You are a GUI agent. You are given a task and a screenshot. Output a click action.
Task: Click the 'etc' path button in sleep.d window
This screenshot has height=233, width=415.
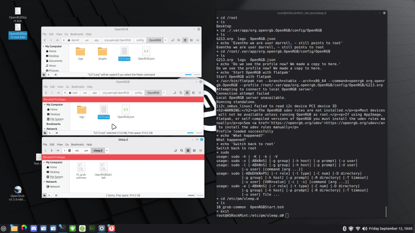[77, 150]
